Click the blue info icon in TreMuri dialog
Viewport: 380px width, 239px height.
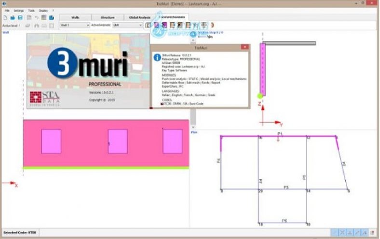(x=157, y=57)
